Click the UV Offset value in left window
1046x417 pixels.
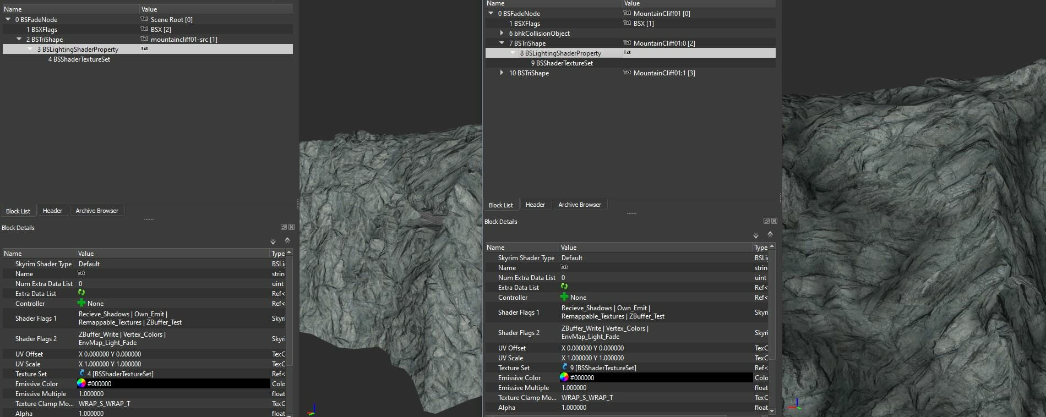point(110,354)
